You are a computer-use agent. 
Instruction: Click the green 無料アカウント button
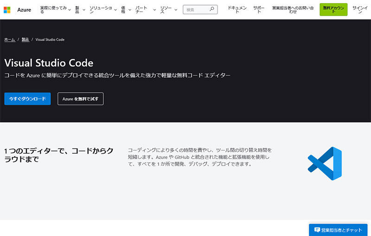tap(333, 9)
